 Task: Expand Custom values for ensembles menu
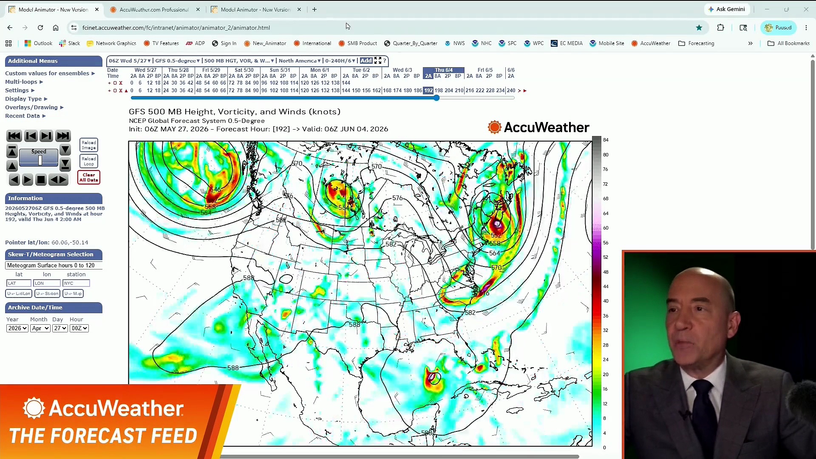[50, 73]
